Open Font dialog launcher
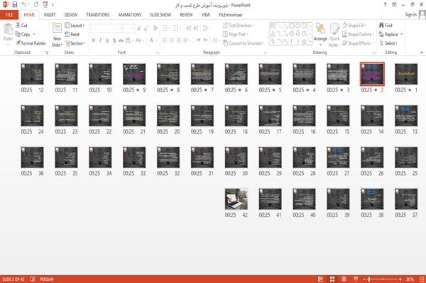426x283 pixels. 158,52
